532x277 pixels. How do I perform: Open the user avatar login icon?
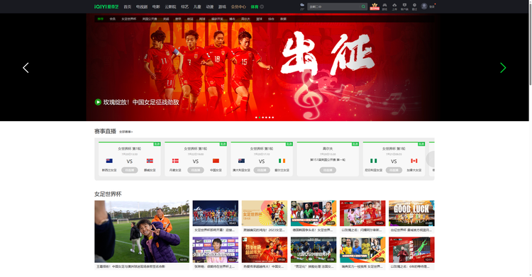(424, 6)
